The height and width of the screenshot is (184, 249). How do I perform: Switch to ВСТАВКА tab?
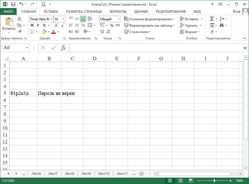click(x=51, y=11)
